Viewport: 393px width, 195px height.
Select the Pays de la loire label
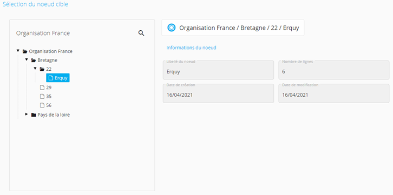54,115
